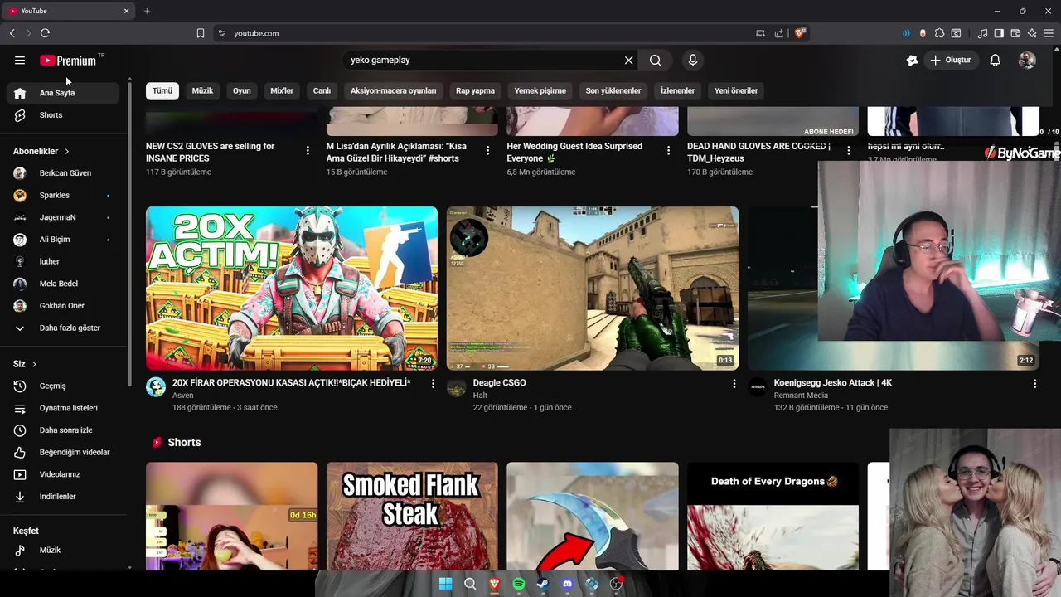The height and width of the screenshot is (597, 1061).
Task: Expand the Abonelikler section chevron
Action: [x=66, y=152]
